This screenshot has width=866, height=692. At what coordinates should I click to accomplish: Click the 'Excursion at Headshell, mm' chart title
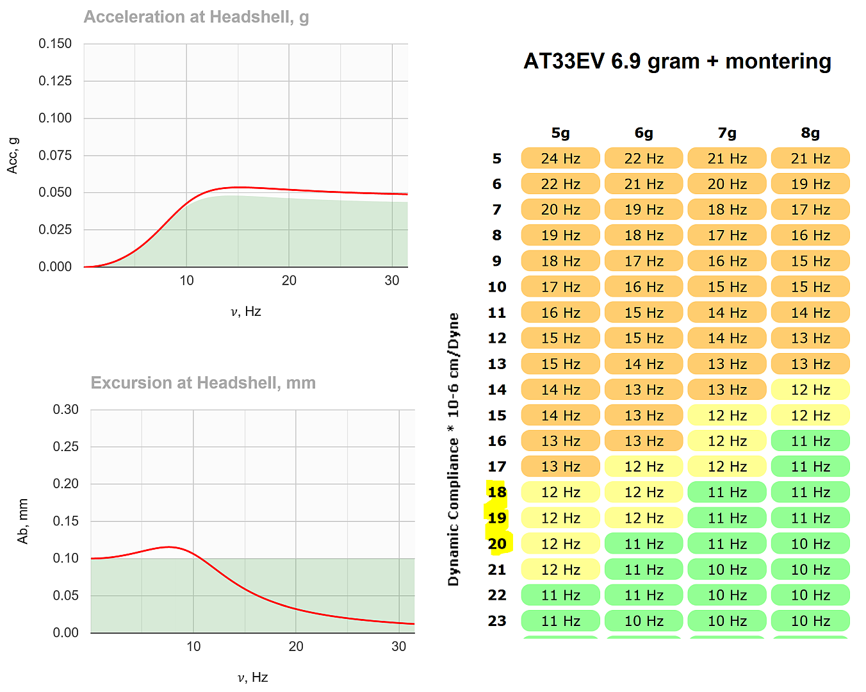coord(203,383)
